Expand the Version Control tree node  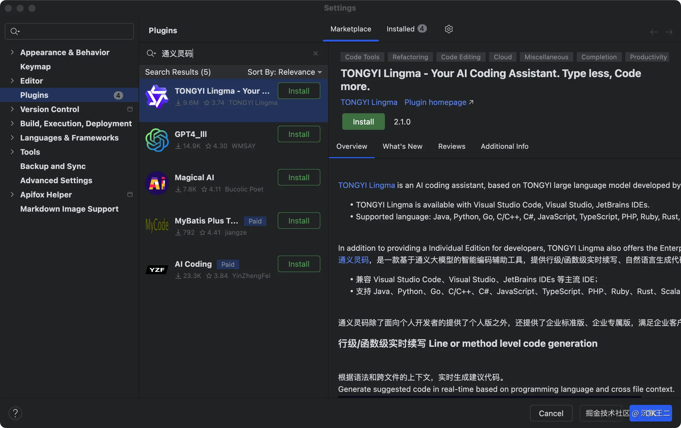click(12, 109)
